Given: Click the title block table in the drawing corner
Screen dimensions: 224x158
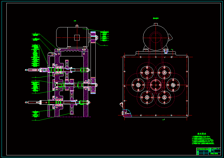Looking at the screenshot, I should pyautogui.click(x=209, y=151).
